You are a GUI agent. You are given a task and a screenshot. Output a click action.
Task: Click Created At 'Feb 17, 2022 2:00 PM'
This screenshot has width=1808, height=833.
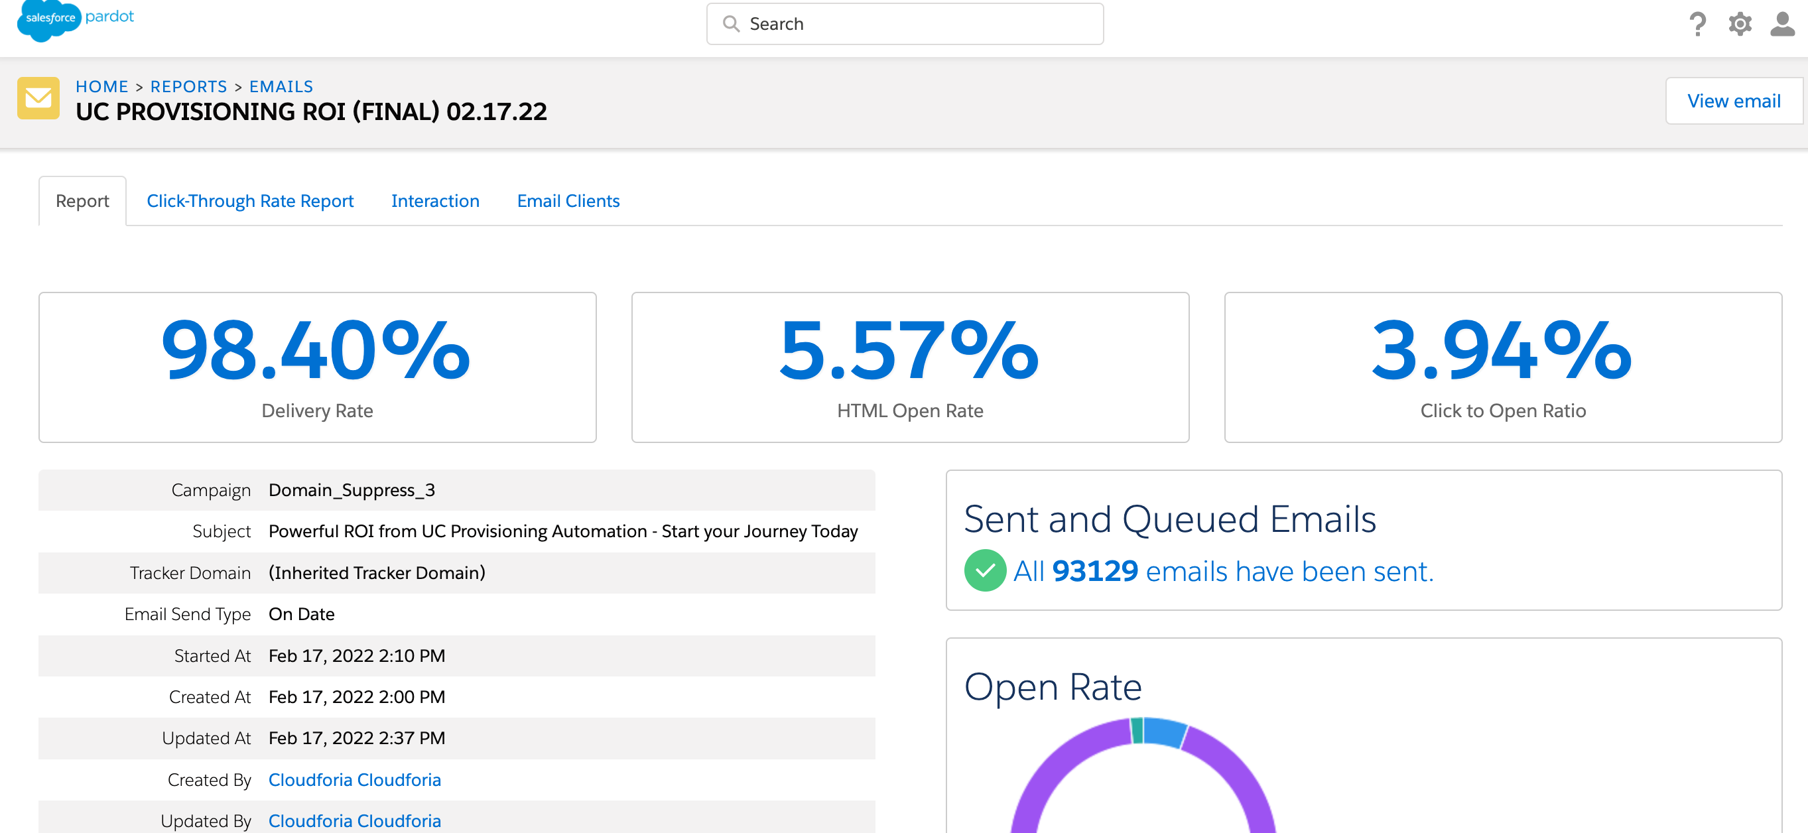[357, 697]
